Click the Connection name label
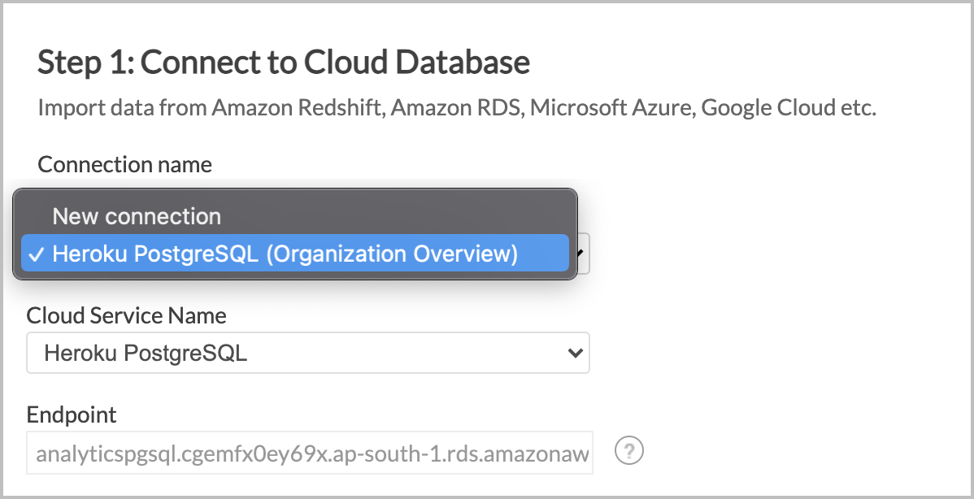974x499 pixels. click(x=125, y=164)
